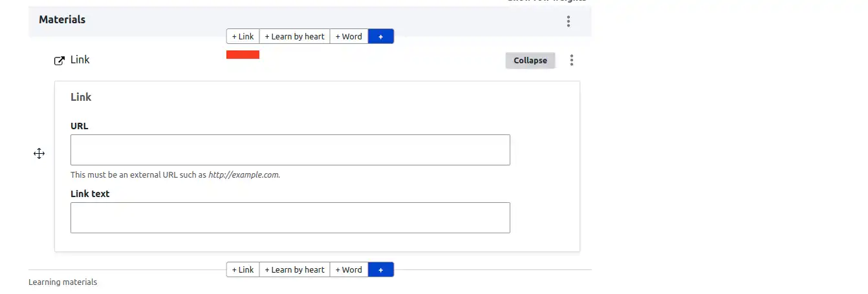The height and width of the screenshot is (294, 868).
Task: Open the Materials header three-dot menu
Action: (x=569, y=21)
